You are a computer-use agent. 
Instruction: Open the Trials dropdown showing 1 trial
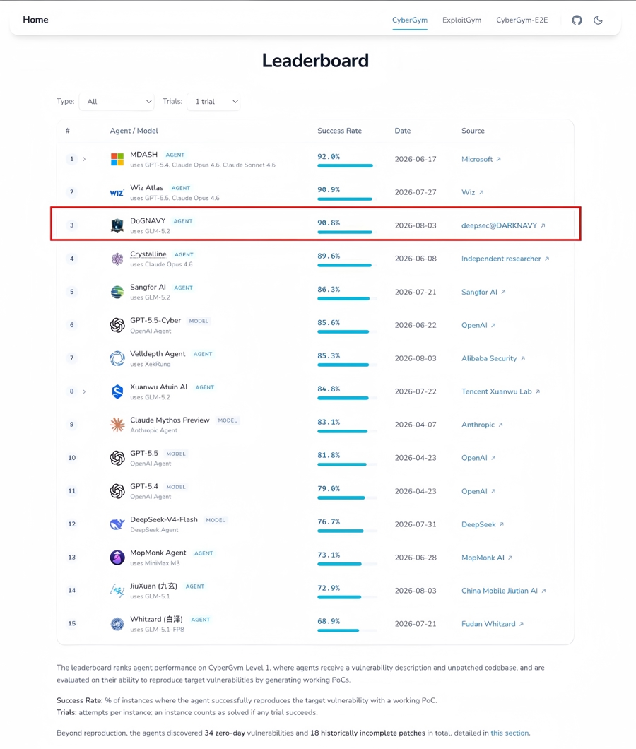(213, 102)
